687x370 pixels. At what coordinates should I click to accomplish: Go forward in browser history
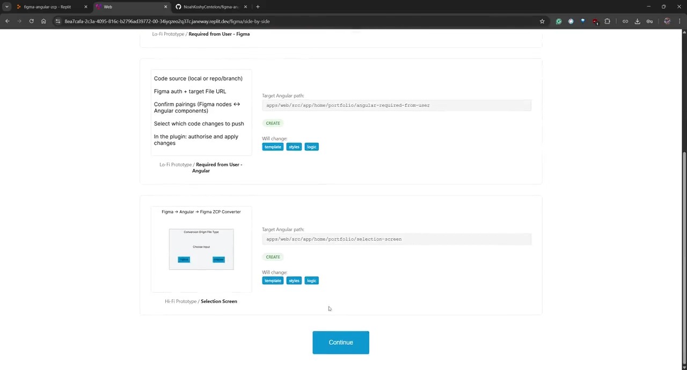(x=19, y=21)
